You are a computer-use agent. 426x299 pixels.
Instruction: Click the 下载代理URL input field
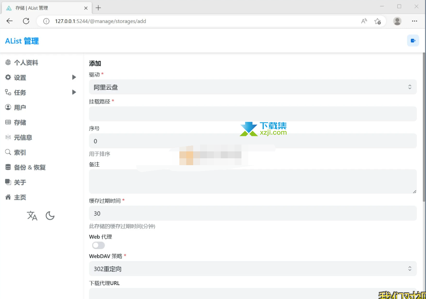point(253,293)
